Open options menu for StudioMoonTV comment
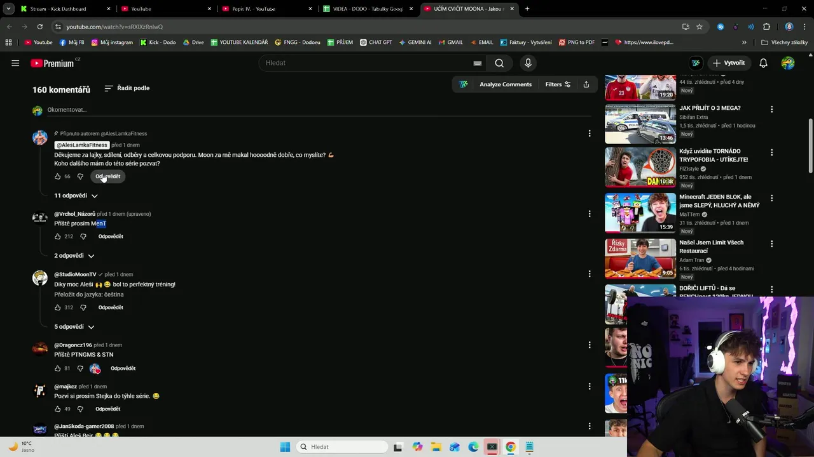The image size is (814, 457). tap(590, 274)
